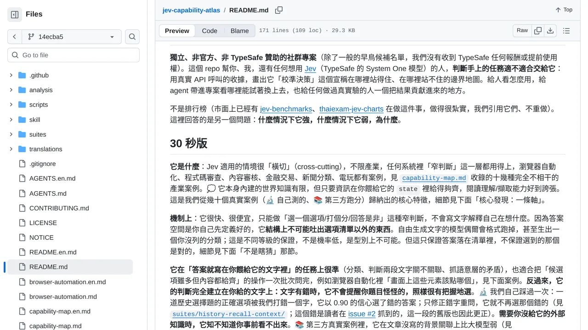Image resolution: width=588 pixels, height=330 pixels.
Task: Open capability-map.md in the file tree
Action: (x=56, y=326)
